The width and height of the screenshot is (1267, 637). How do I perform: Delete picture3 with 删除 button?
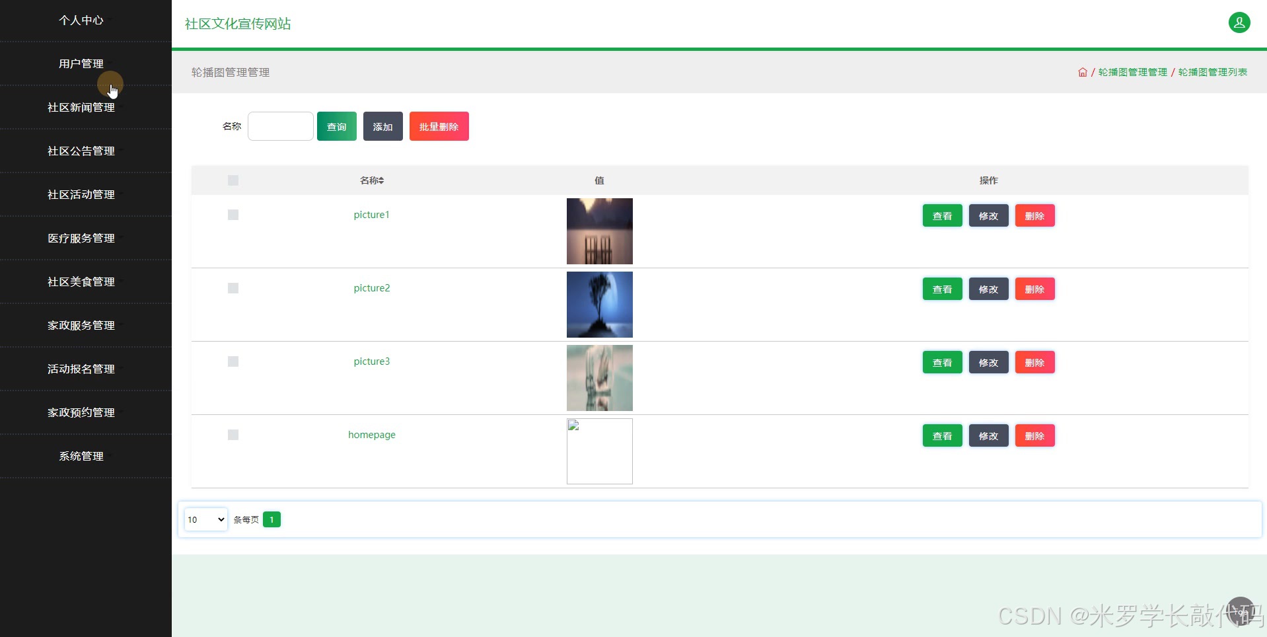coord(1035,362)
